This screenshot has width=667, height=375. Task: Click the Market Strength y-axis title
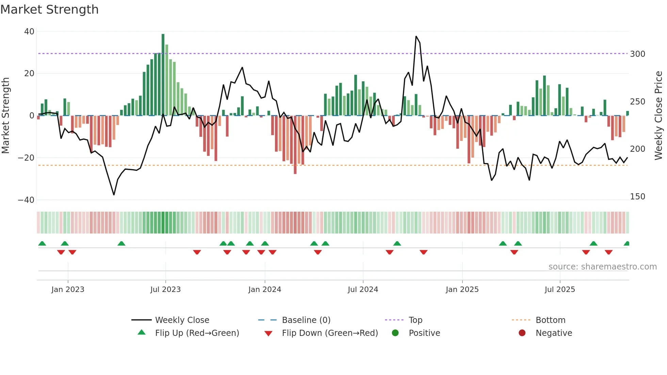(x=6, y=116)
